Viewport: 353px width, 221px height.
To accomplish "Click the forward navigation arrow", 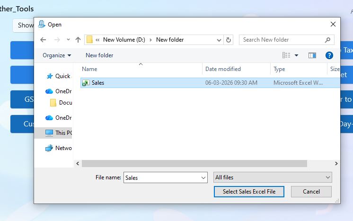I will 57,40.
